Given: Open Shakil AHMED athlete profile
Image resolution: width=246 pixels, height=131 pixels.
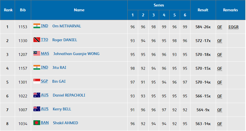Looking at the screenshot, I should pyautogui.click(x=65, y=123).
